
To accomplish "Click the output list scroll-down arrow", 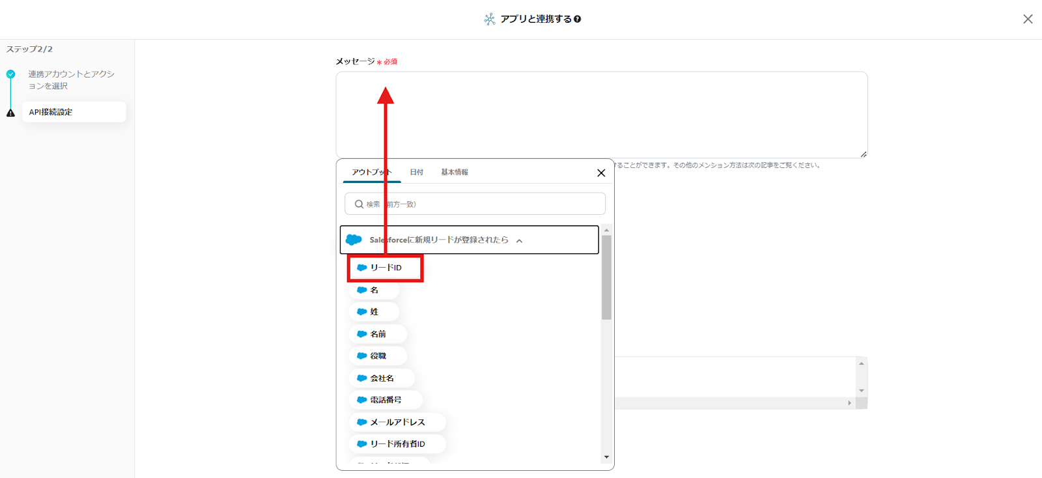I will [x=606, y=457].
